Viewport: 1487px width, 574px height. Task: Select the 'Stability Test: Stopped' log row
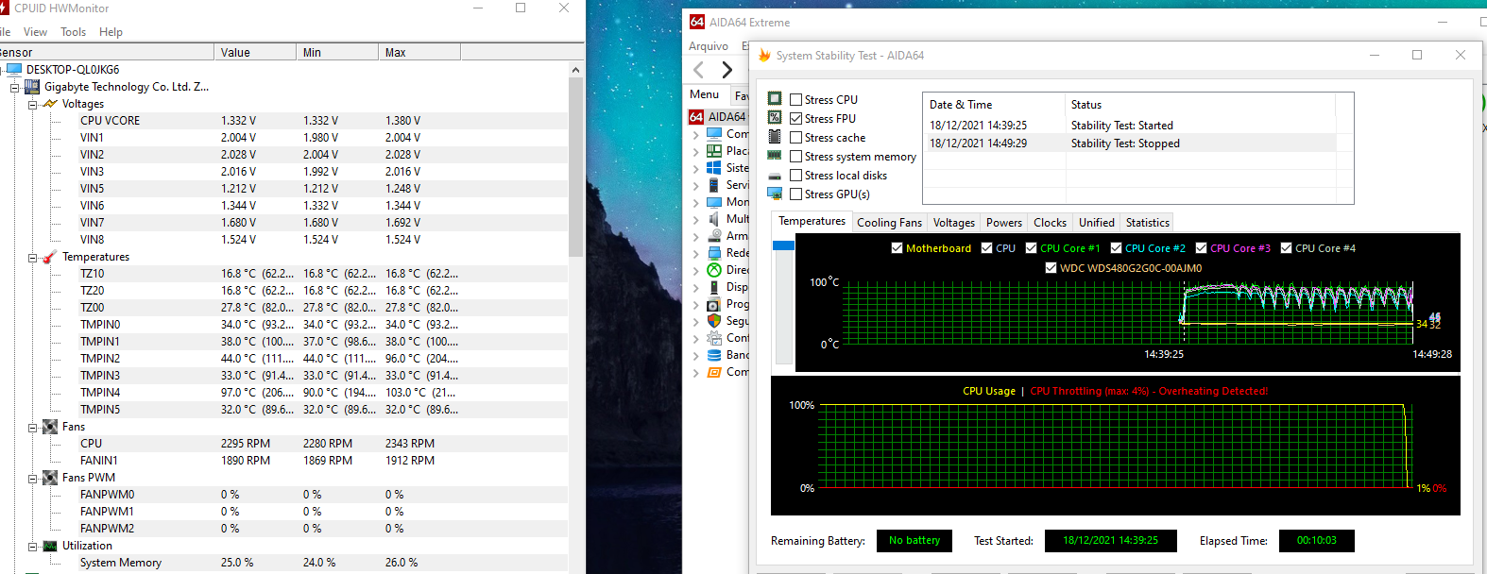[1130, 143]
